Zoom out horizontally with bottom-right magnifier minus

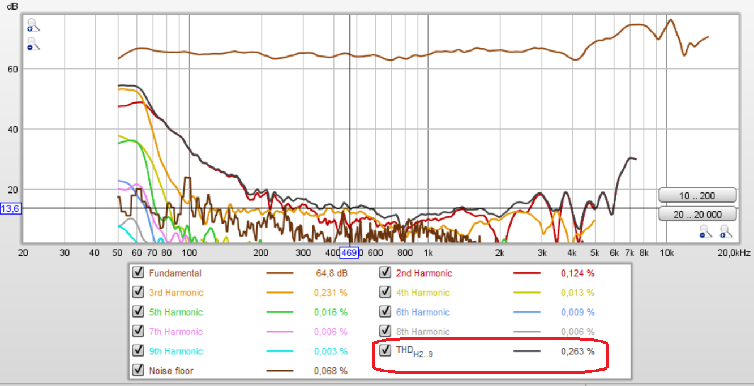pyautogui.click(x=705, y=231)
